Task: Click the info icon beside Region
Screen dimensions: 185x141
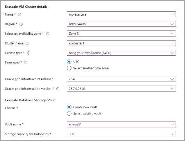Action: tap(21, 24)
